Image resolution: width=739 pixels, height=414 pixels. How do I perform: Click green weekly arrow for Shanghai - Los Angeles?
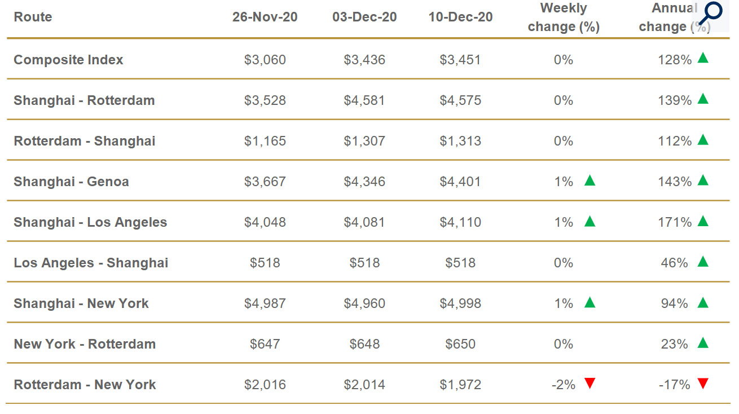tap(590, 221)
